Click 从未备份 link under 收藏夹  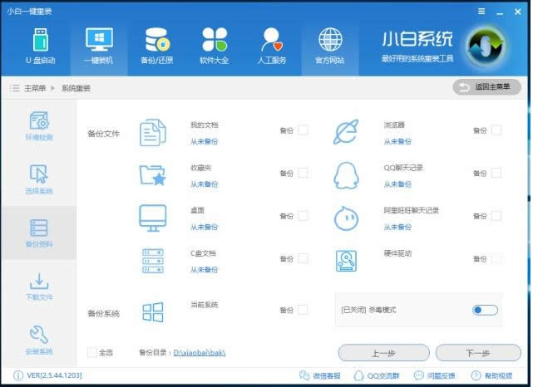[204, 184]
